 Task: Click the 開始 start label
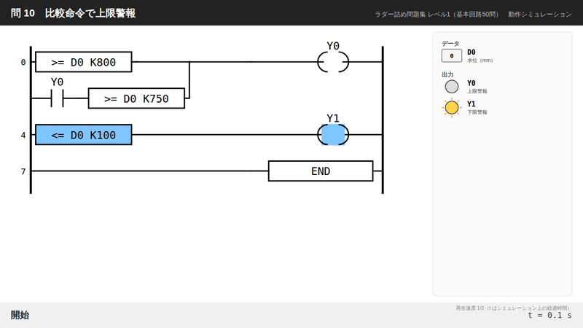click(20, 315)
